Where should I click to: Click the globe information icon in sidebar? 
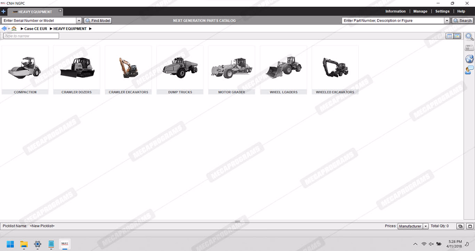(469, 59)
